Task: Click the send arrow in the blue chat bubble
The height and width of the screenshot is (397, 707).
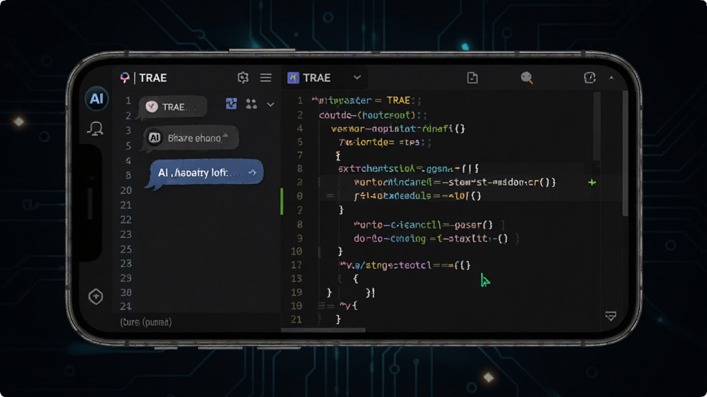Action: tap(253, 172)
